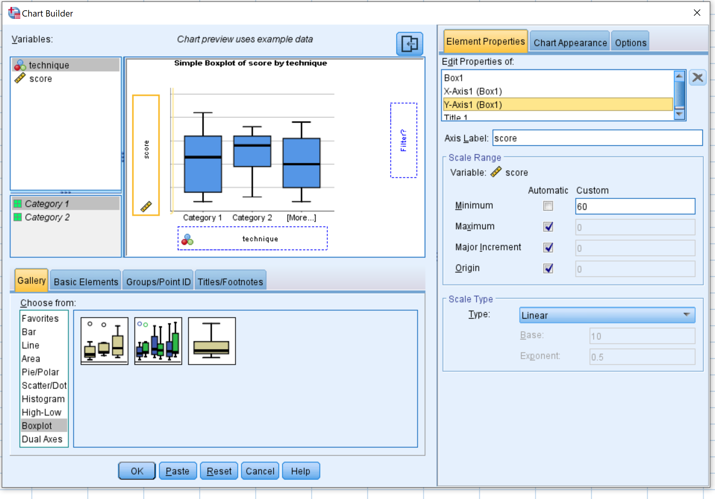Click the Axis Label input field
The image size is (715, 499).
(597, 138)
